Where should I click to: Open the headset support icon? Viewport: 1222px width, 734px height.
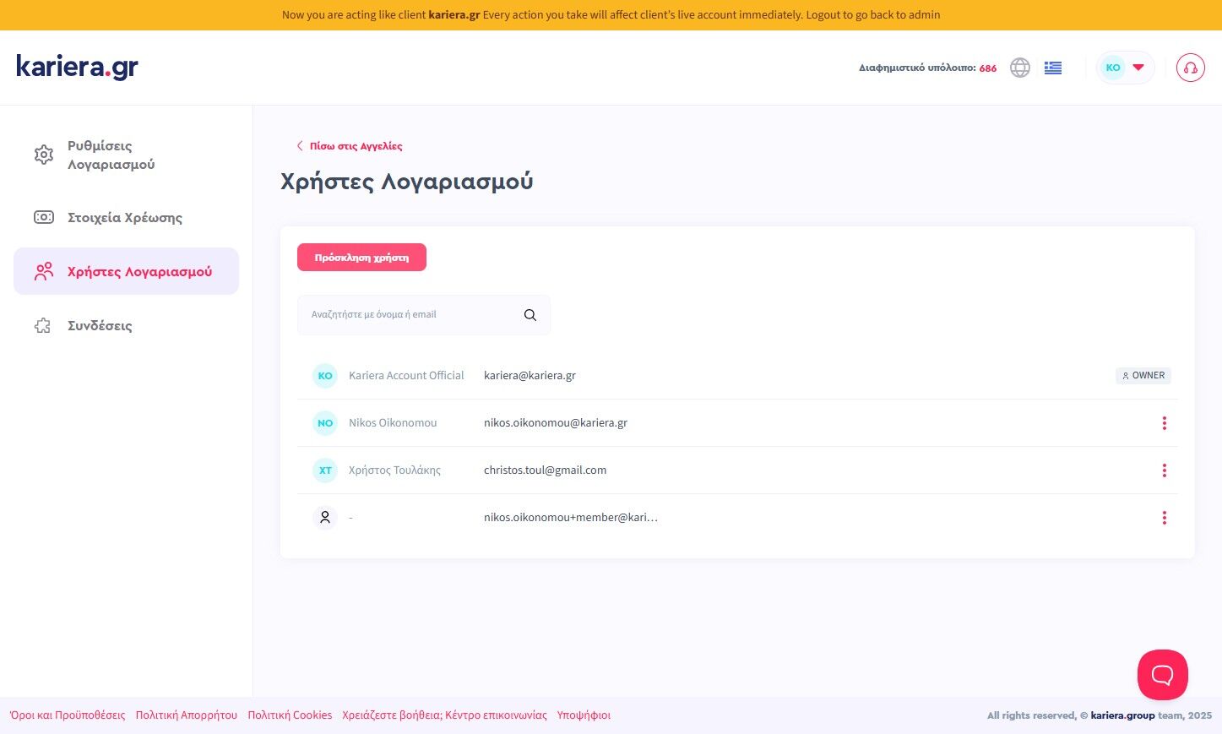[x=1191, y=68]
